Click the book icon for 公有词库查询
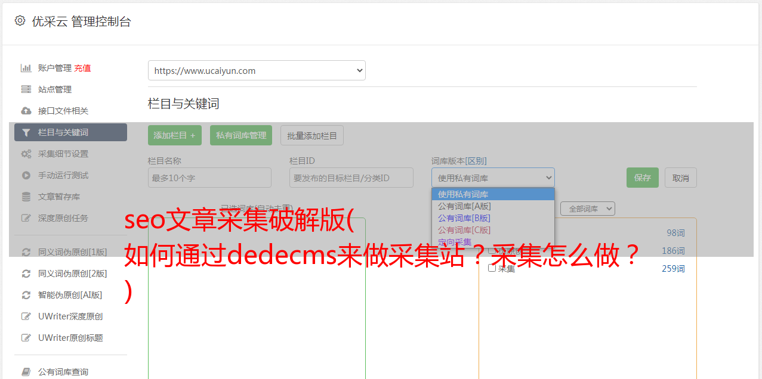 pyautogui.click(x=26, y=372)
